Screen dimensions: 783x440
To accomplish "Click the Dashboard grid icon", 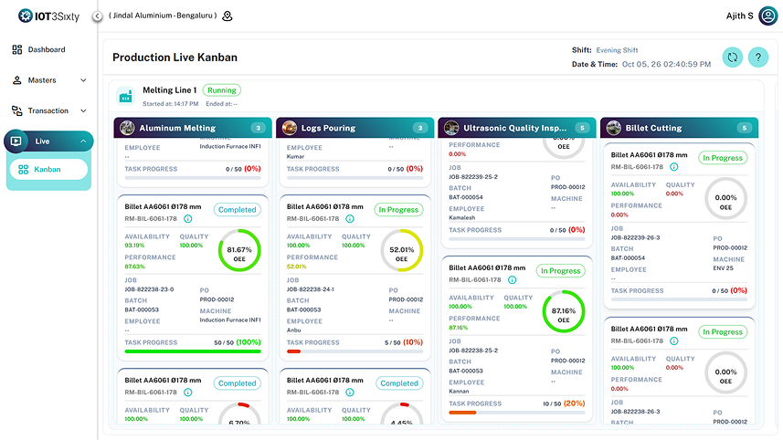I will click(17, 49).
